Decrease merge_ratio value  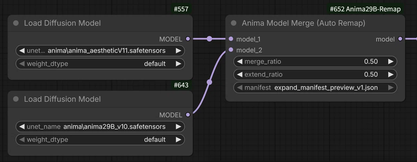point(239,62)
